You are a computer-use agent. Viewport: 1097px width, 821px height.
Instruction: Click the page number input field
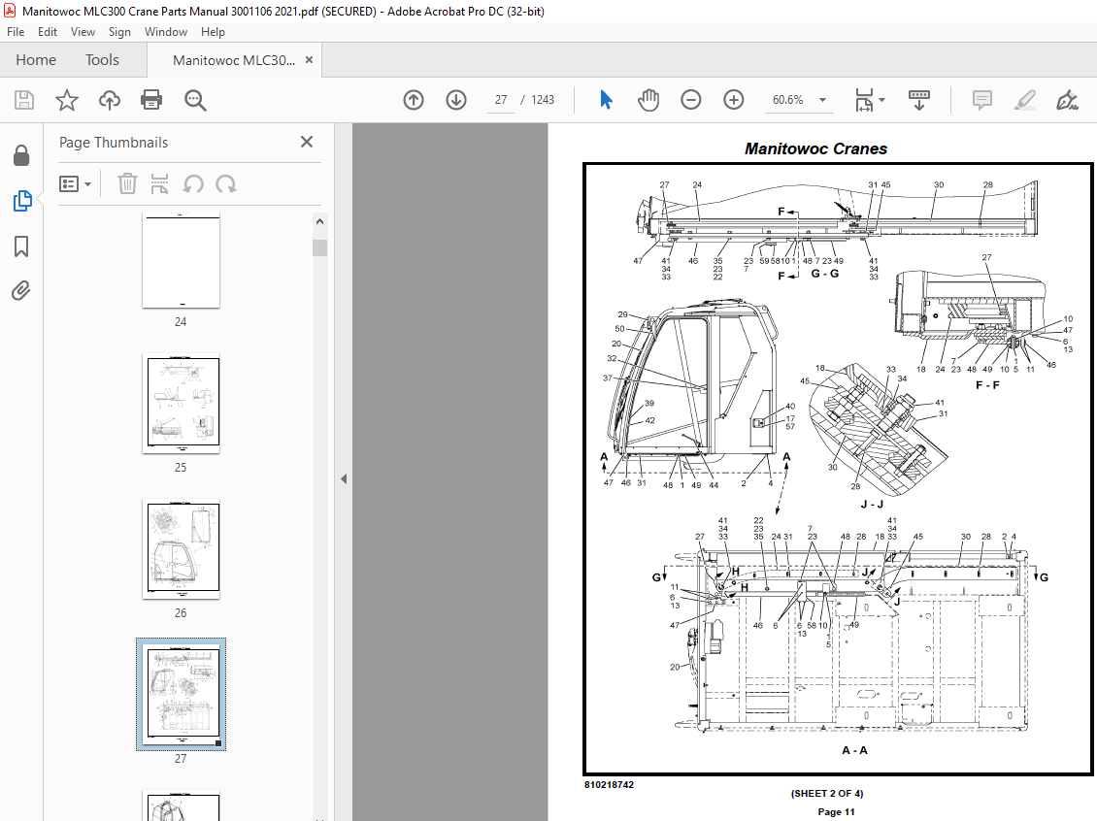(x=501, y=100)
